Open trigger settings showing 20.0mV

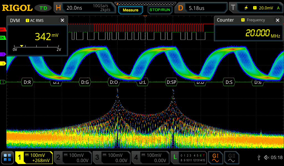coord(256,8)
